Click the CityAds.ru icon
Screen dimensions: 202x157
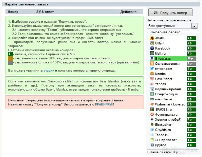[x=152, y=130]
